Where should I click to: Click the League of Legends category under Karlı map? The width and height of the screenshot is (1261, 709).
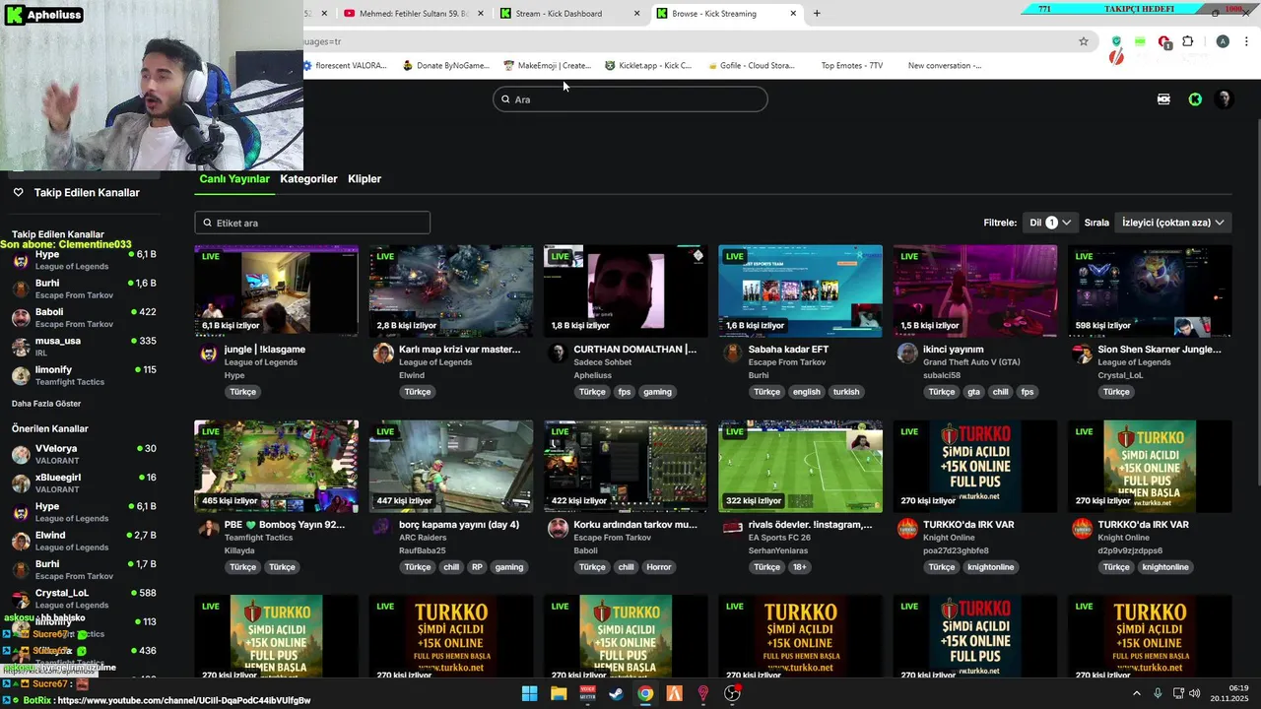coord(435,362)
